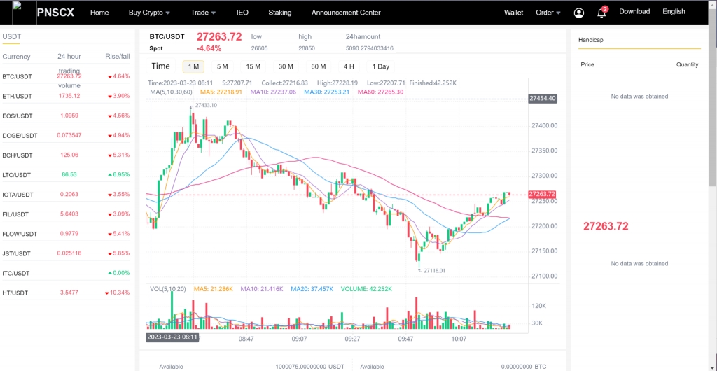Select the 1 M chart interval
Screen dimensions: 717x371
point(193,66)
